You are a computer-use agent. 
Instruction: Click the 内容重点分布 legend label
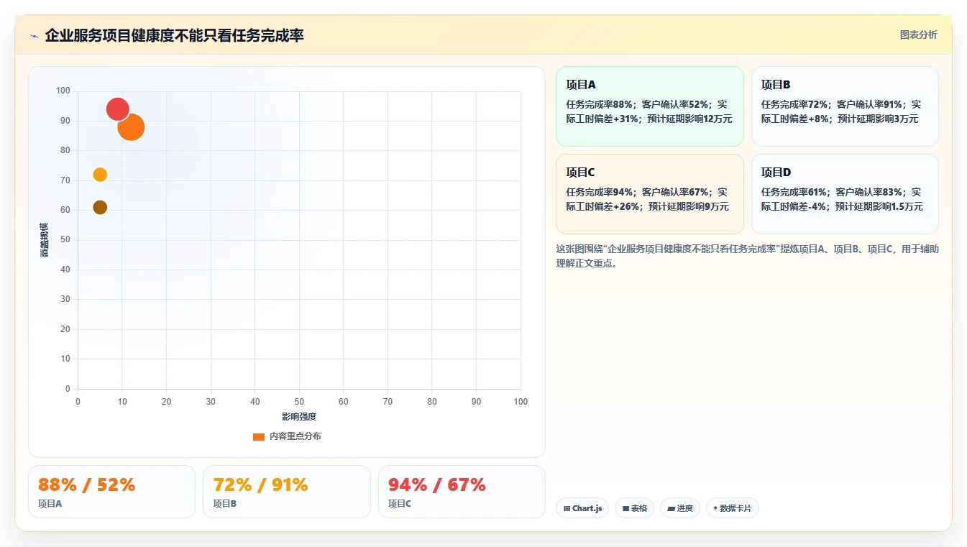pyautogui.click(x=295, y=436)
